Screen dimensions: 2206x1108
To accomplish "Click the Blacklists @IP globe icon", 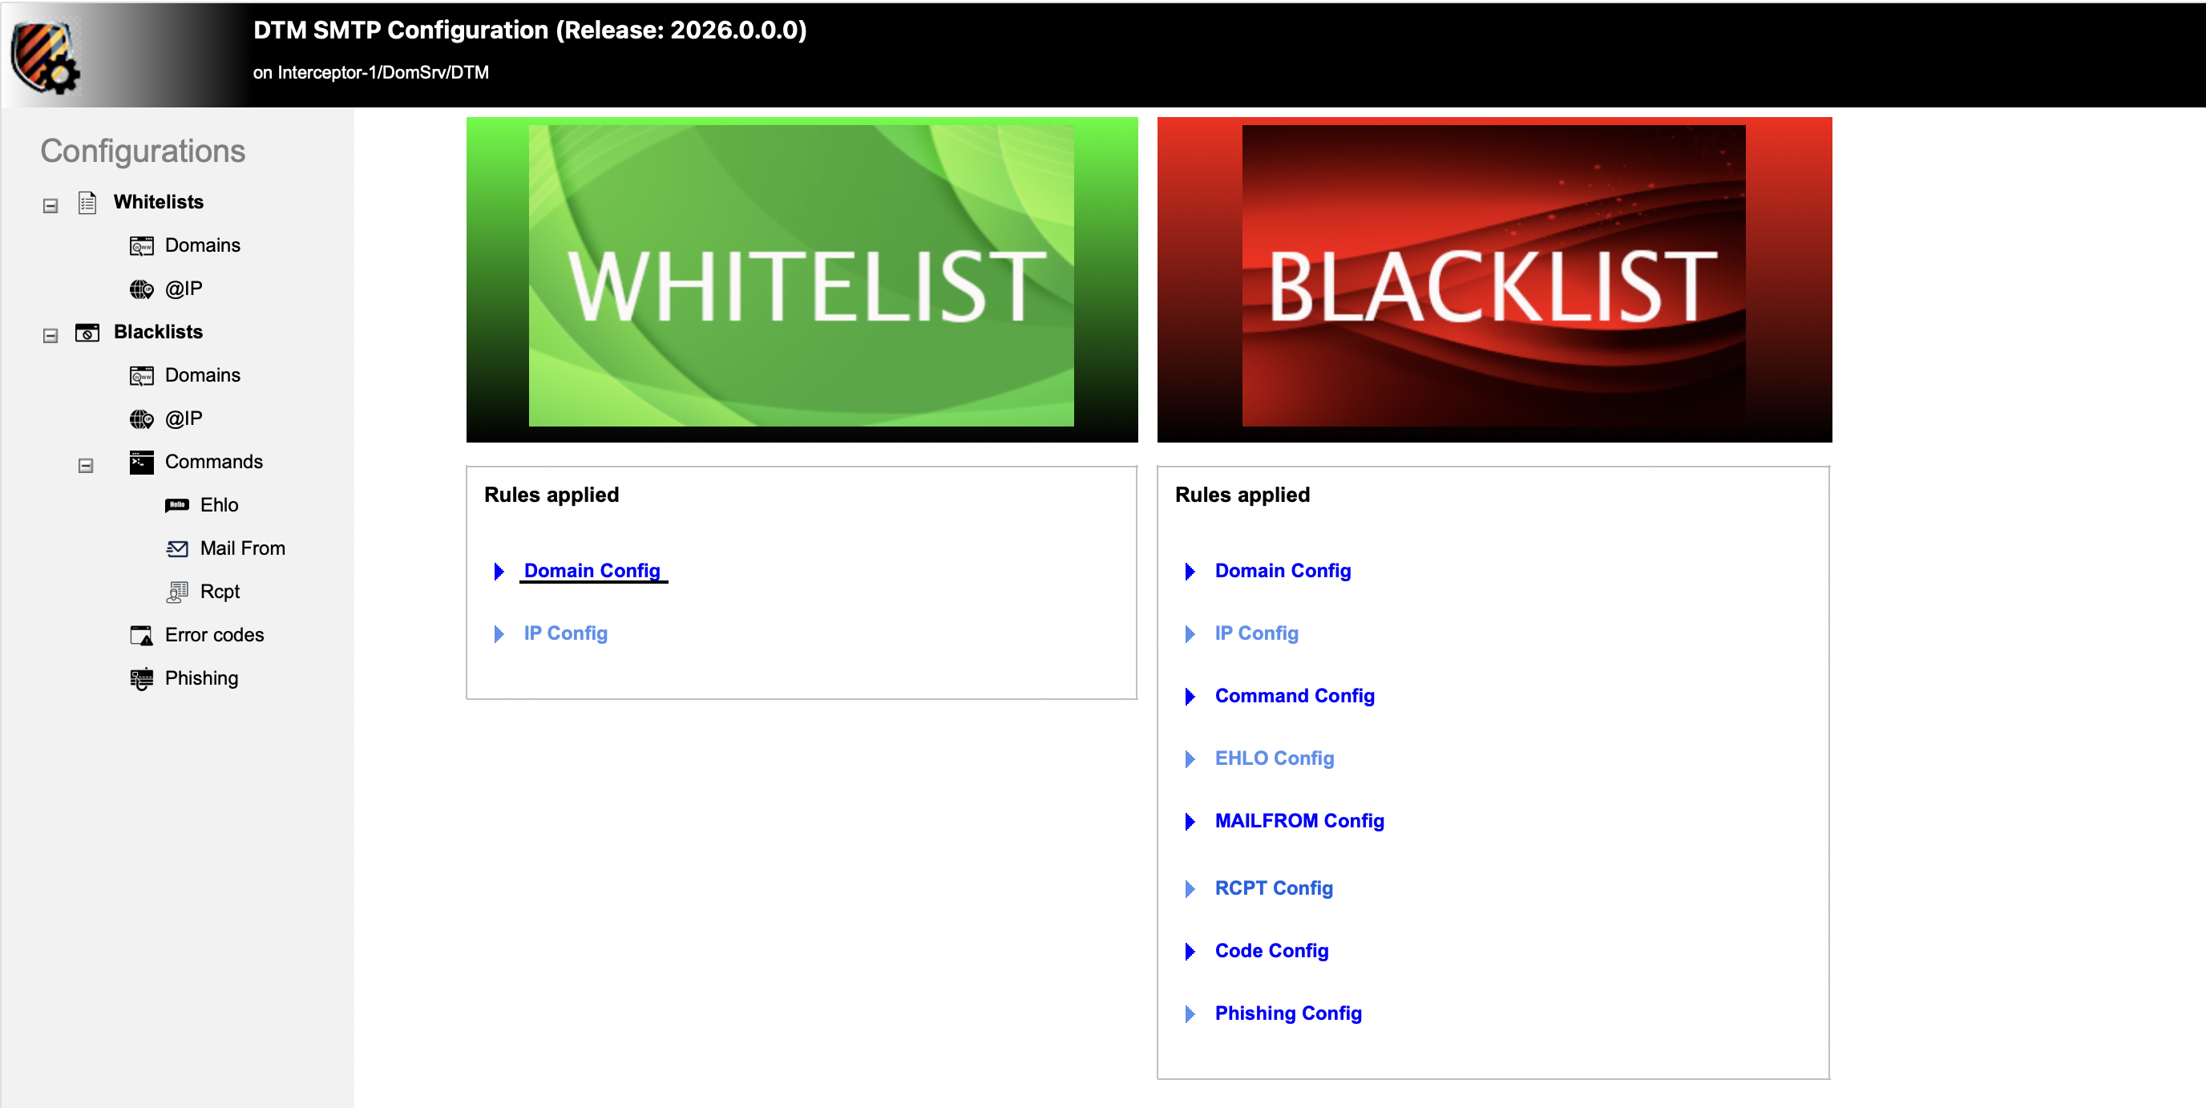I will tap(141, 419).
